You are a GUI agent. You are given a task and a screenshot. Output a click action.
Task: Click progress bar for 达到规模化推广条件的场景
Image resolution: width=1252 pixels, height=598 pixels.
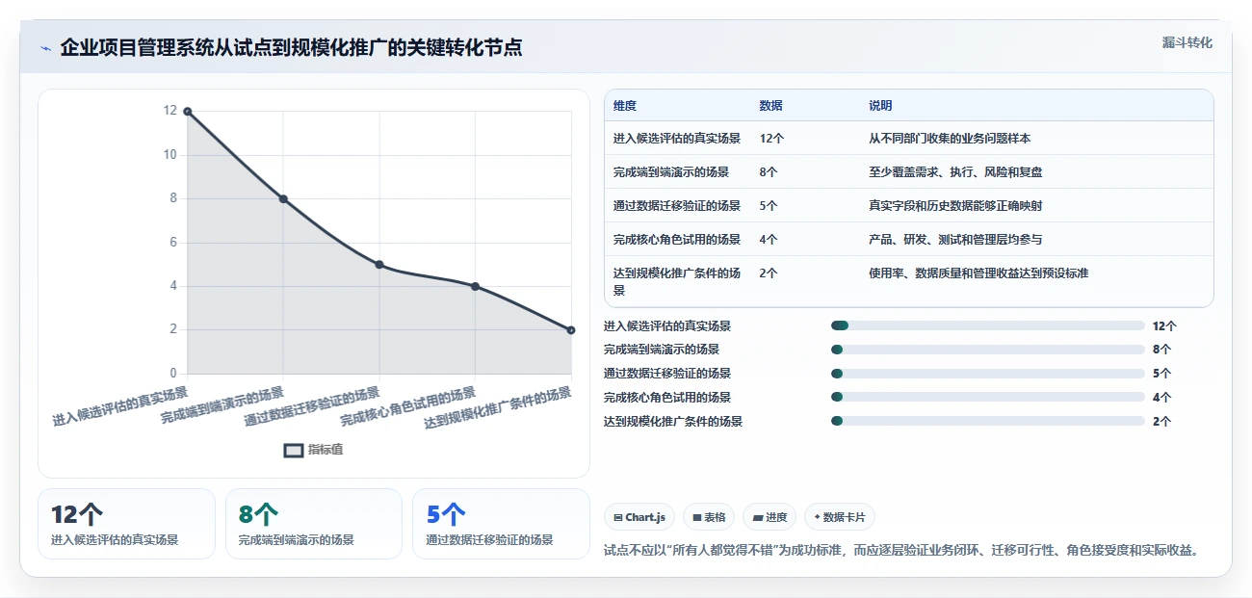tap(987, 421)
